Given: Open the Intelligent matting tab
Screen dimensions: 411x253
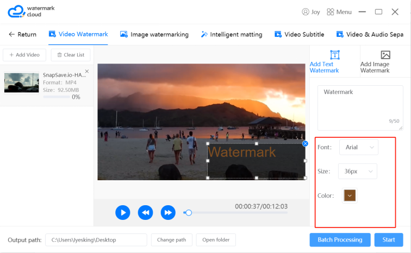Looking at the screenshot, I should click(232, 35).
